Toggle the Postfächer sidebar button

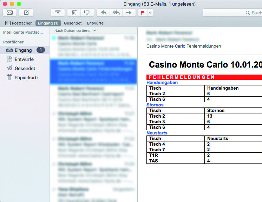(x=18, y=23)
